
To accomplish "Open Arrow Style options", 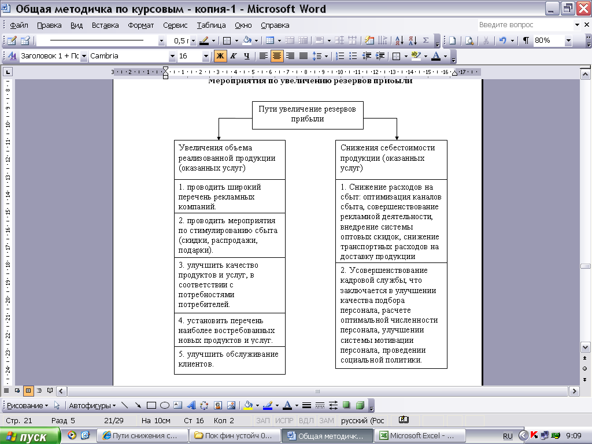I will pyautogui.click(x=333, y=405).
